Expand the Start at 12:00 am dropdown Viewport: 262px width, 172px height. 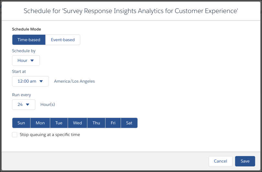(30, 81)
